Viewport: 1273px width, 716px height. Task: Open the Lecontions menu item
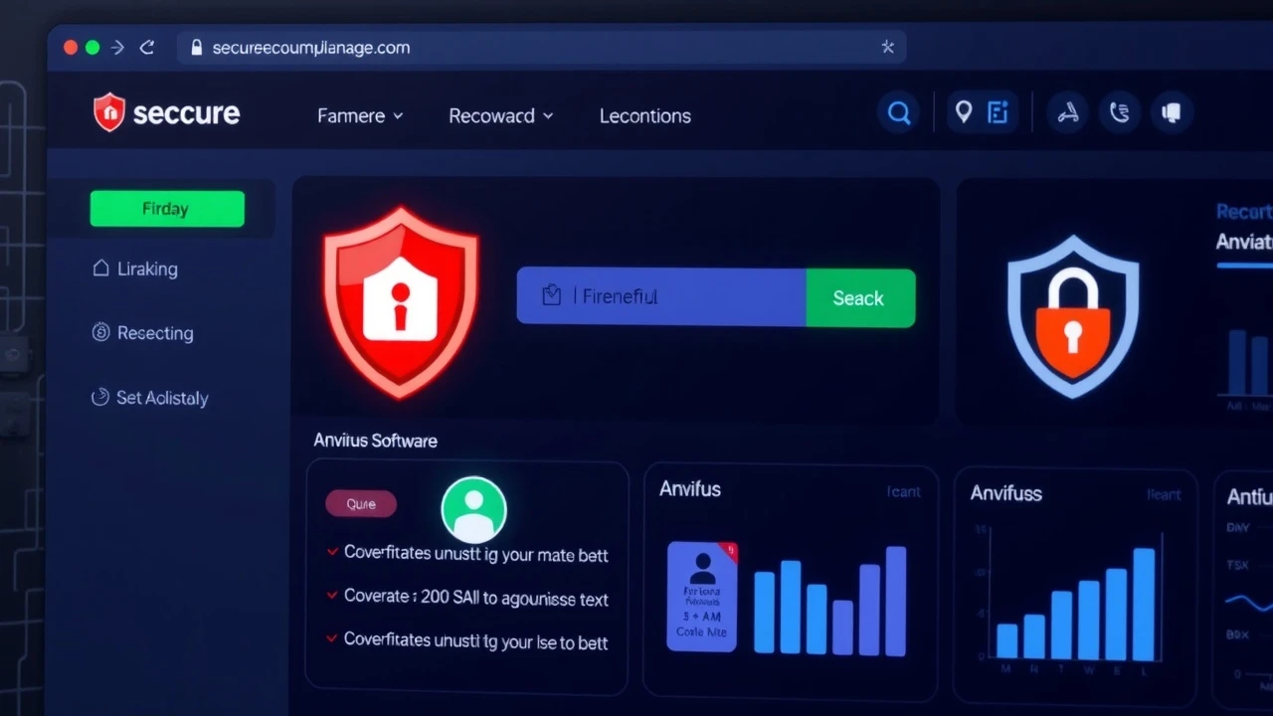[644, 115]
